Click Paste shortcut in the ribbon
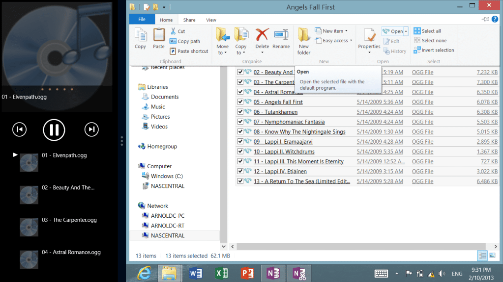 pyautogui.click(x=189, y=51)
